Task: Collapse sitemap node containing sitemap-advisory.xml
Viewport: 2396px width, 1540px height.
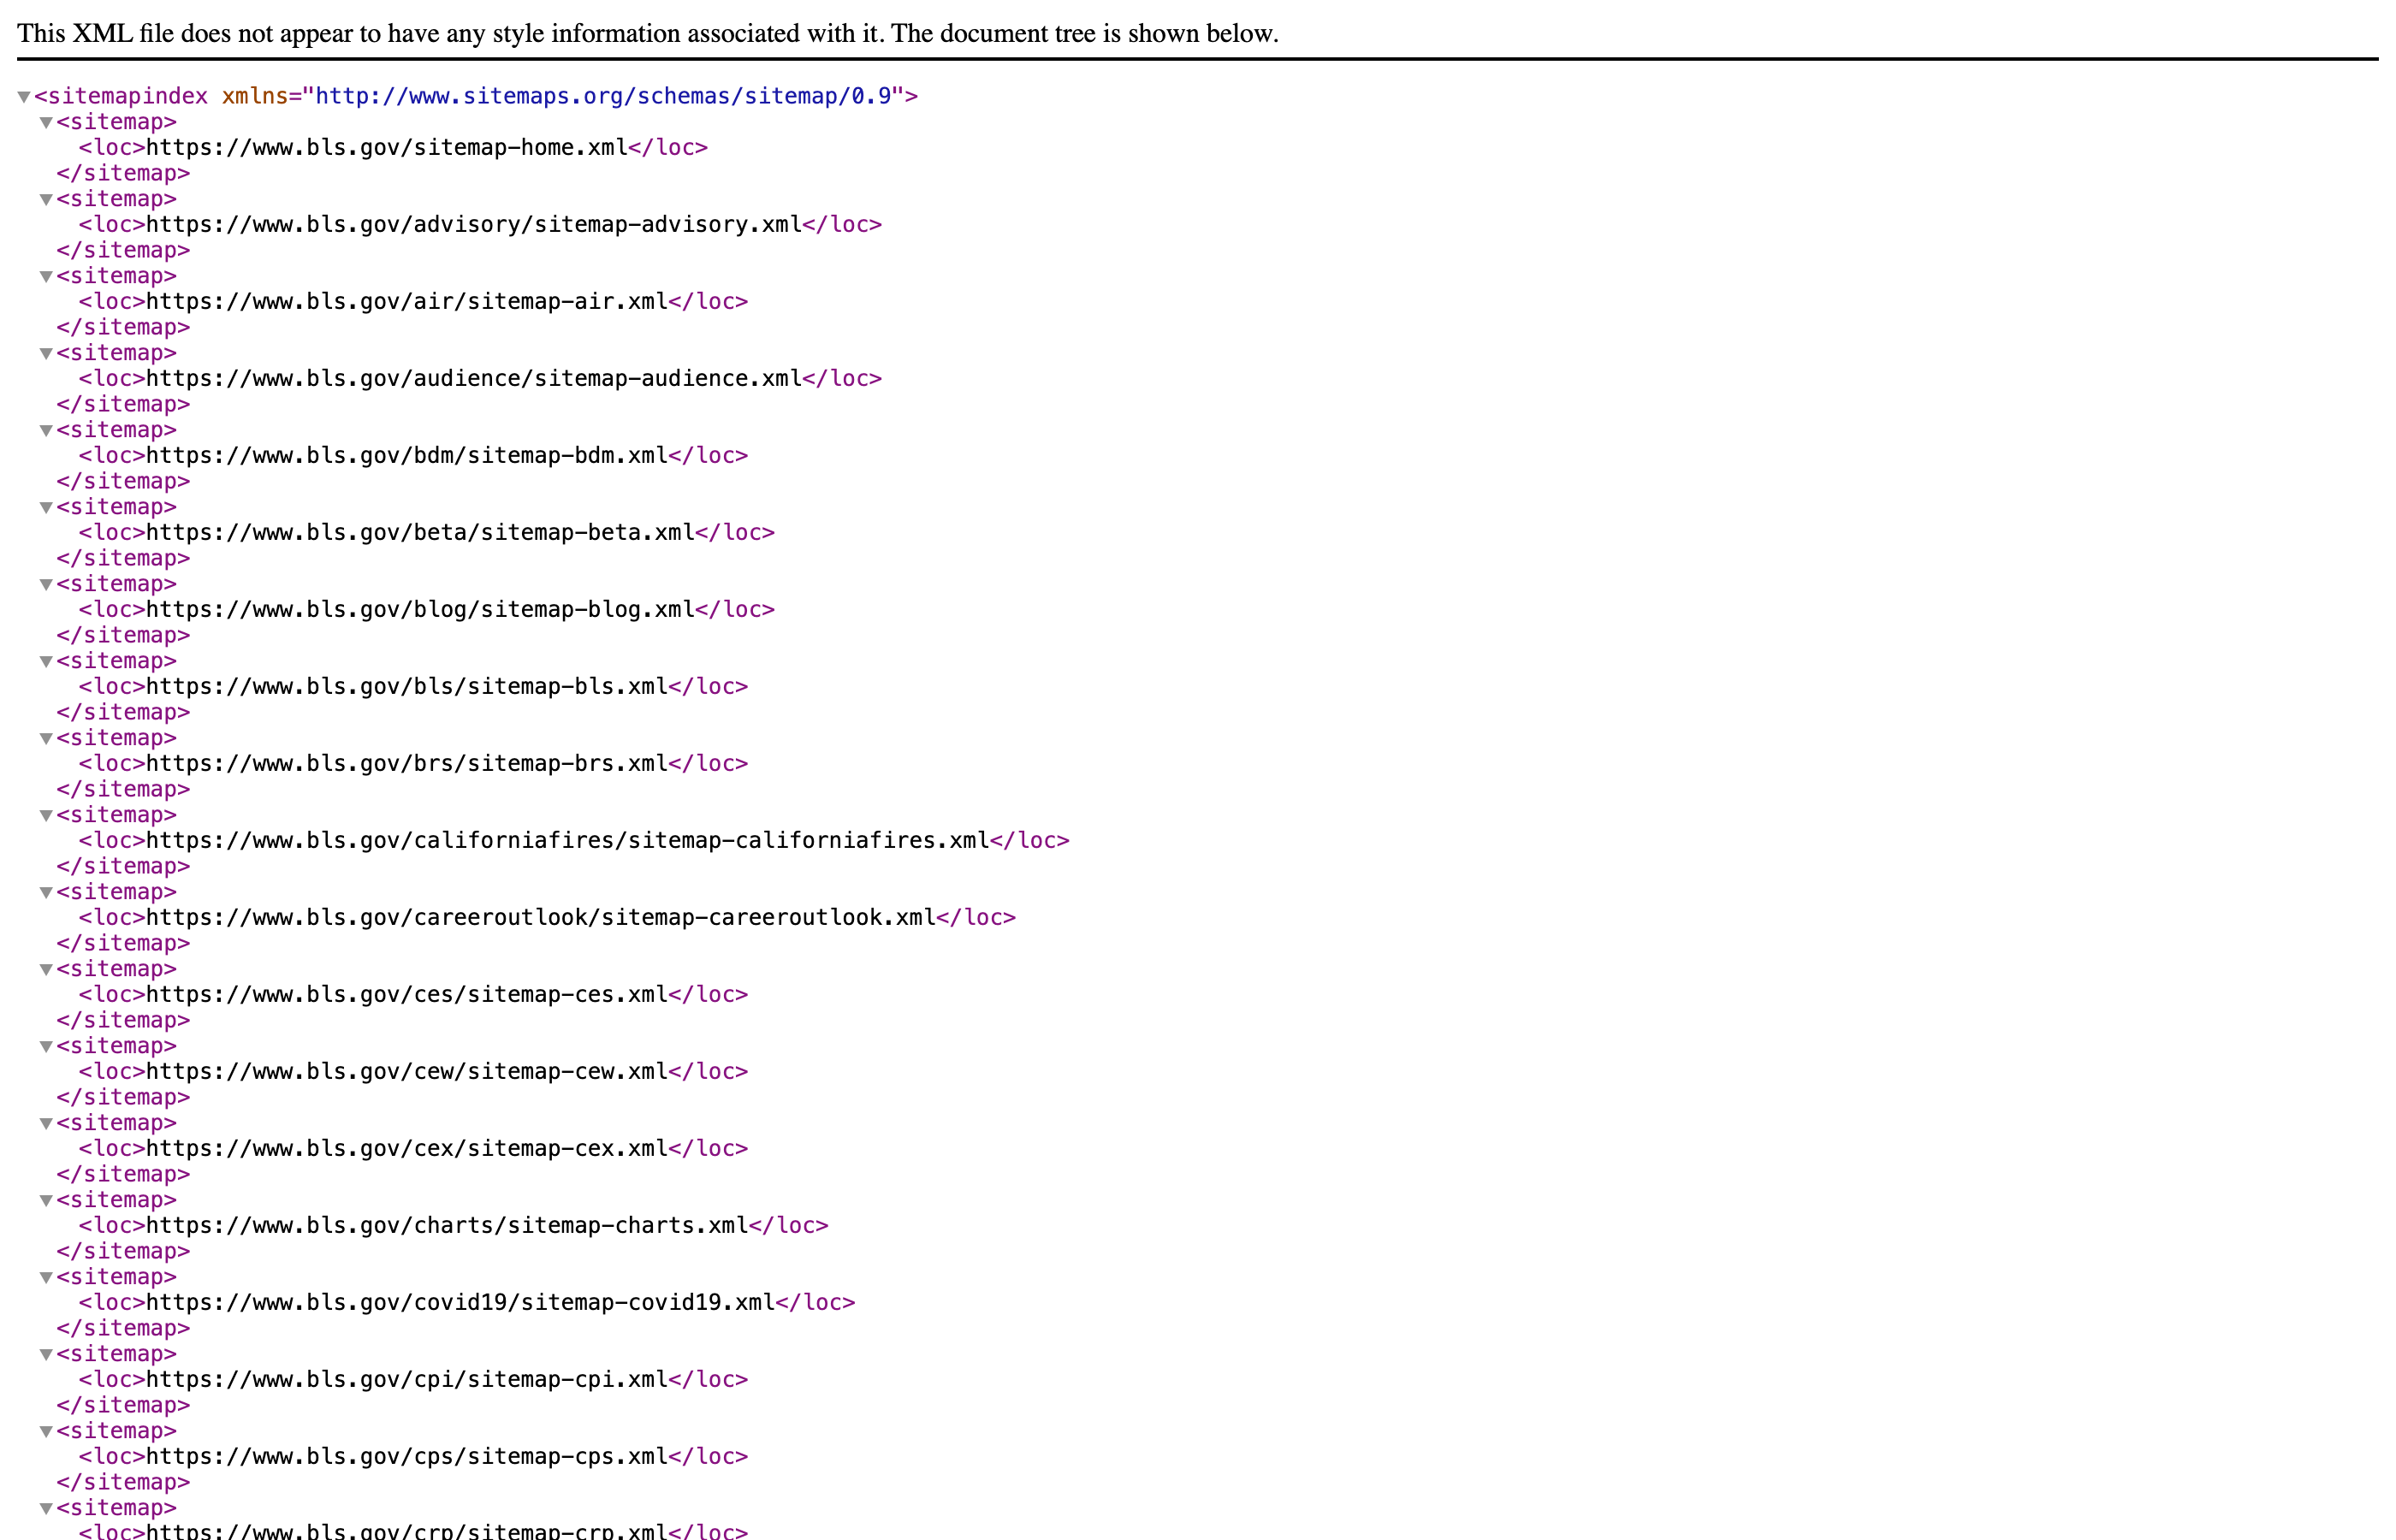Action: pyautogui.click(x=46, y=200)
